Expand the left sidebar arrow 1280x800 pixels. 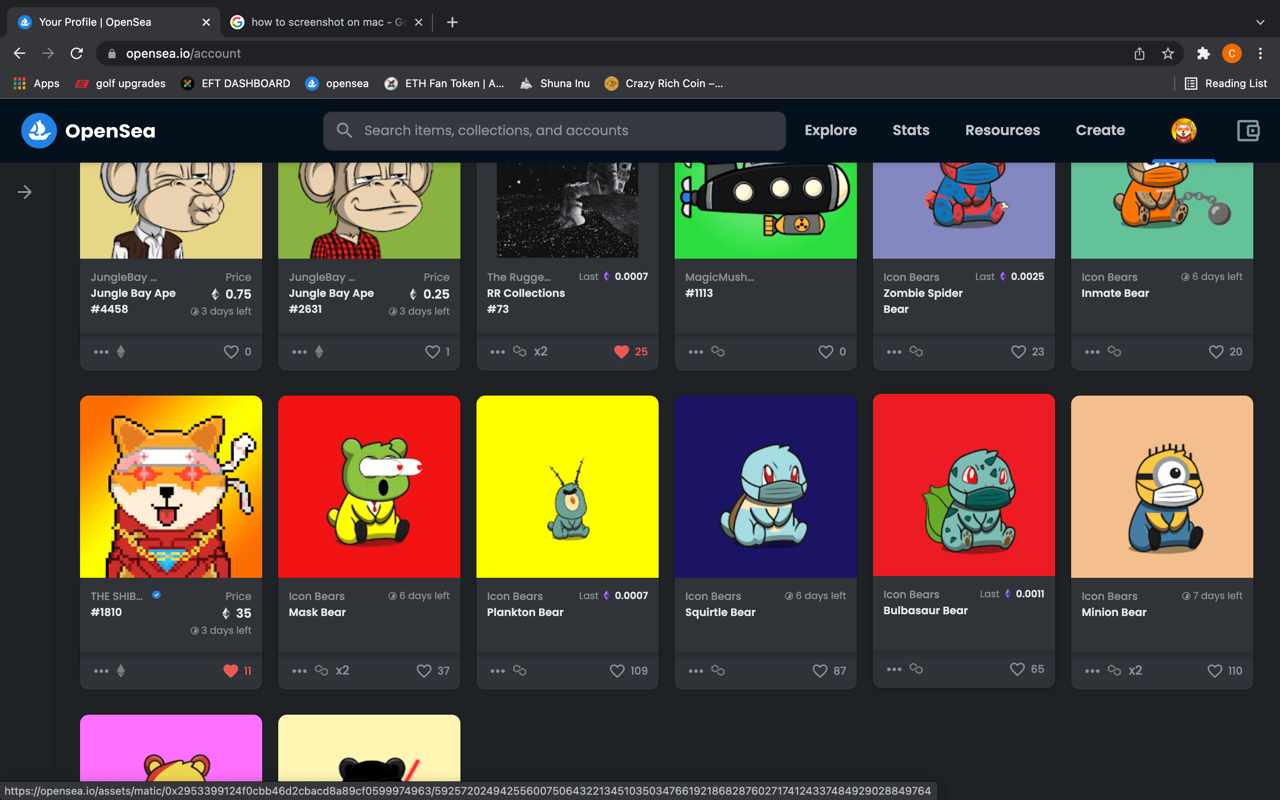(25, 192)
